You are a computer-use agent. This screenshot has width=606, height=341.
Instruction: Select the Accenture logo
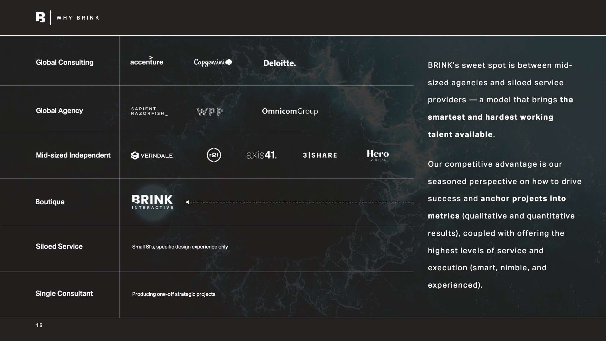(x=147, y=61)
